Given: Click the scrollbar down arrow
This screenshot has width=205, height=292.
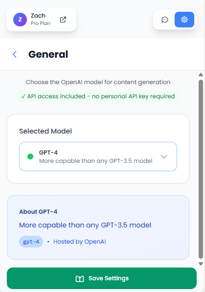Looking at the screenshot, I should 201,264.
